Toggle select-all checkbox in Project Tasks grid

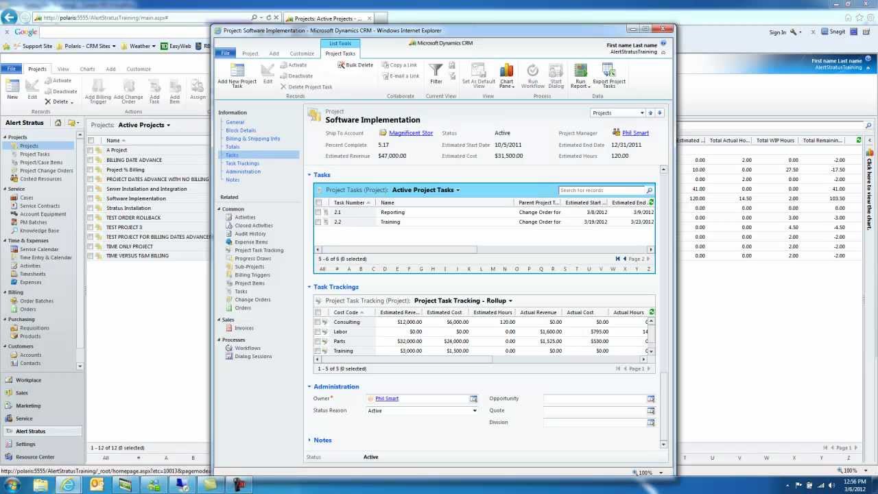point(318,202)
